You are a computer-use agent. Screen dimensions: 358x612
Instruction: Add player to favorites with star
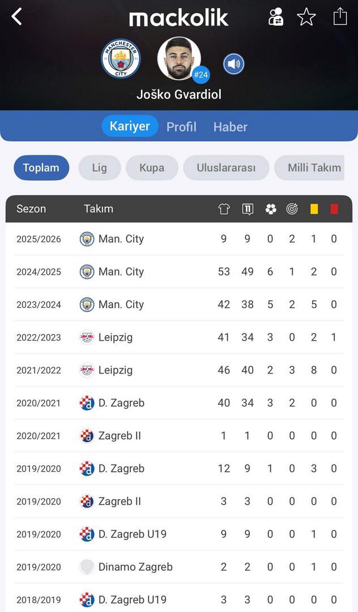pyautogui.click(x=306, y=17)
